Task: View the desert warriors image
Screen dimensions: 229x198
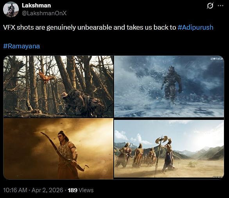Action: (169, 149)
